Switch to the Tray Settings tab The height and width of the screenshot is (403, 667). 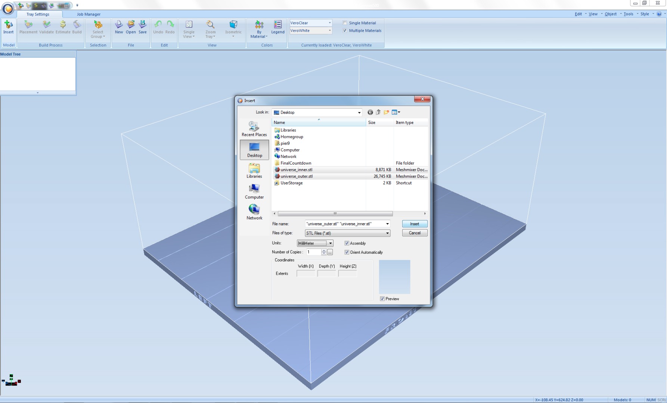click(38, 14)
